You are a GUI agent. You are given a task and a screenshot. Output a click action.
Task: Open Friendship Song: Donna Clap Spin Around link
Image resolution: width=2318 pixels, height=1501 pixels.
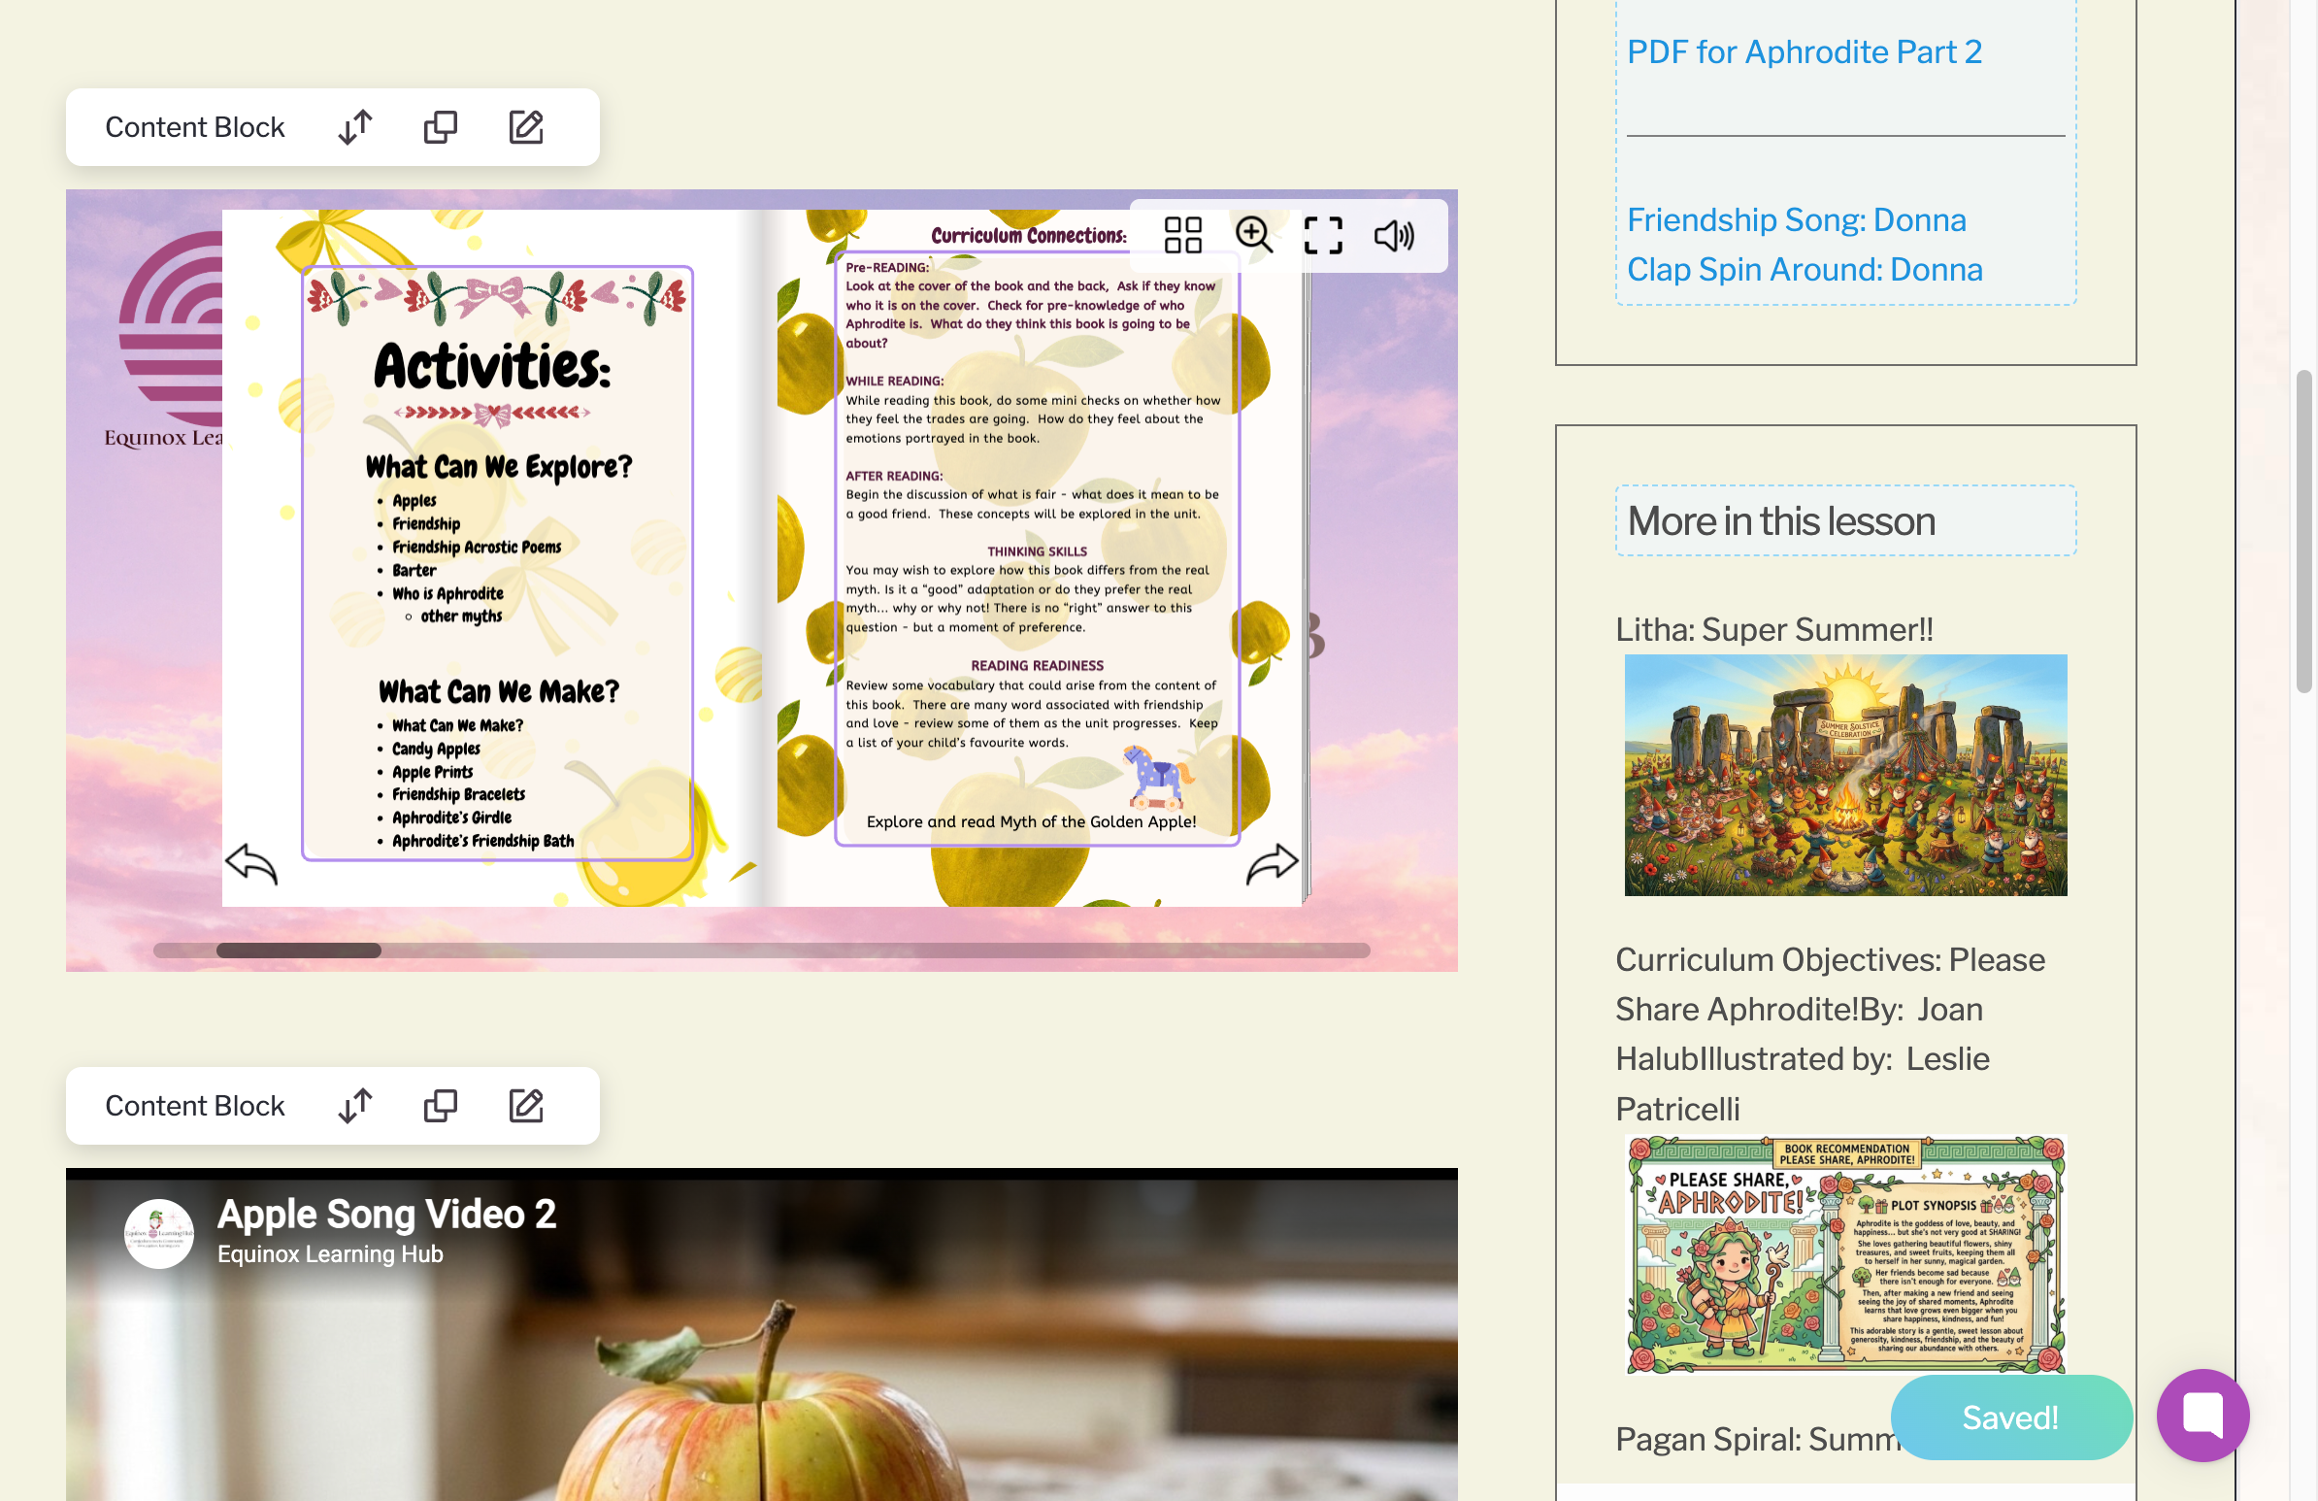click(1804, 245)
